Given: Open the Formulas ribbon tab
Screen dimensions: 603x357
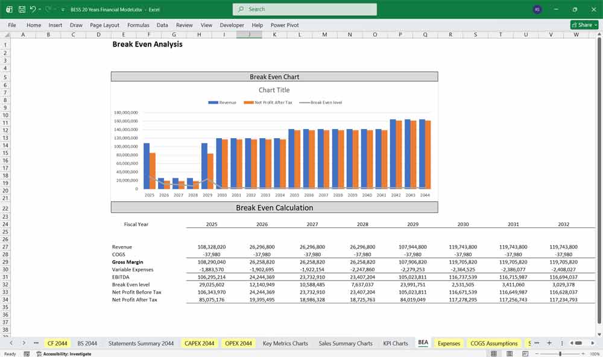Looking at the screenshot, I should point(138,25).
